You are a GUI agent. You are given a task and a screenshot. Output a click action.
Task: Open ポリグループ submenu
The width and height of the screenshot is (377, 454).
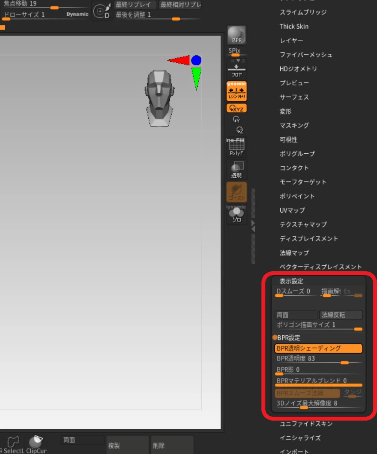point(297,154)
